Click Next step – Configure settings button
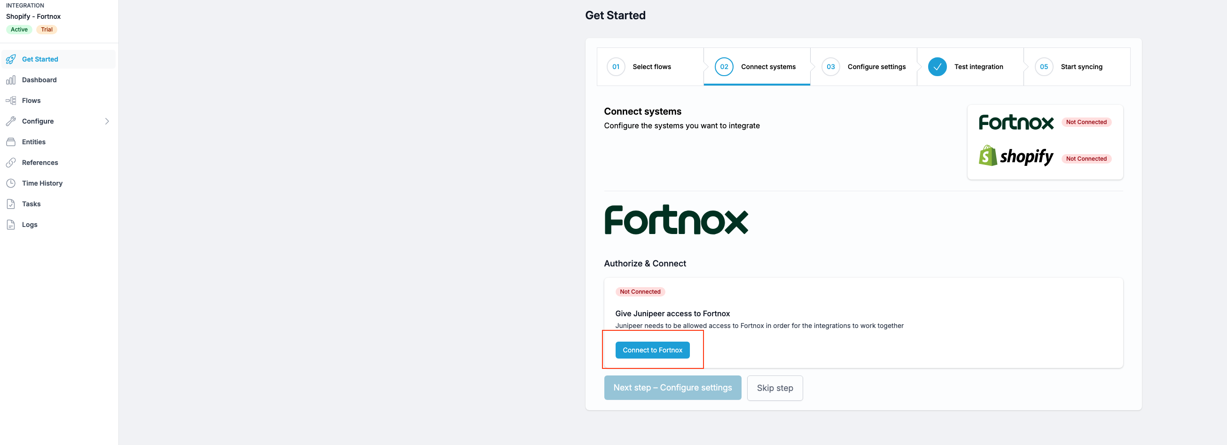The height and width of the screenshot is (445, 1227). (x=672, y=388)
